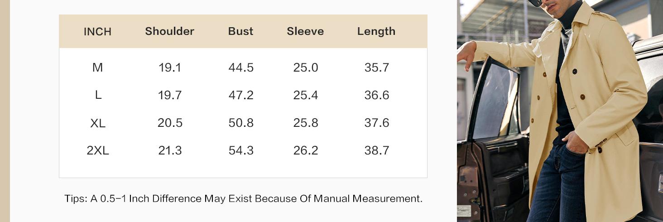
Task: Click the XL size row label
Action: [97, 123]
